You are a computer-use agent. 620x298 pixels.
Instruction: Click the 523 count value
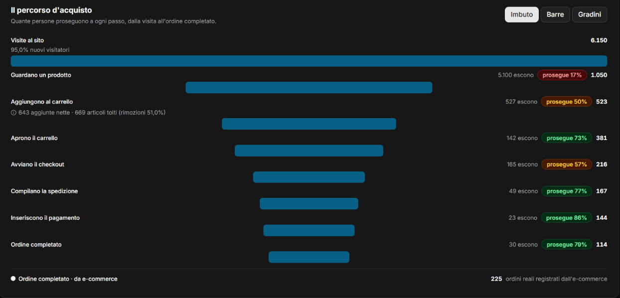point(602,102)
